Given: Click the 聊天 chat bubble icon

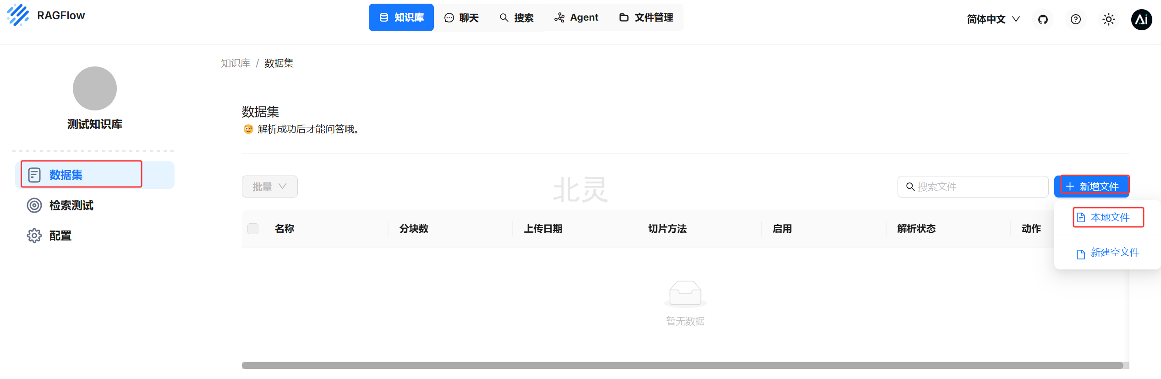Looking at the screenshot, I should pos(449,18).
